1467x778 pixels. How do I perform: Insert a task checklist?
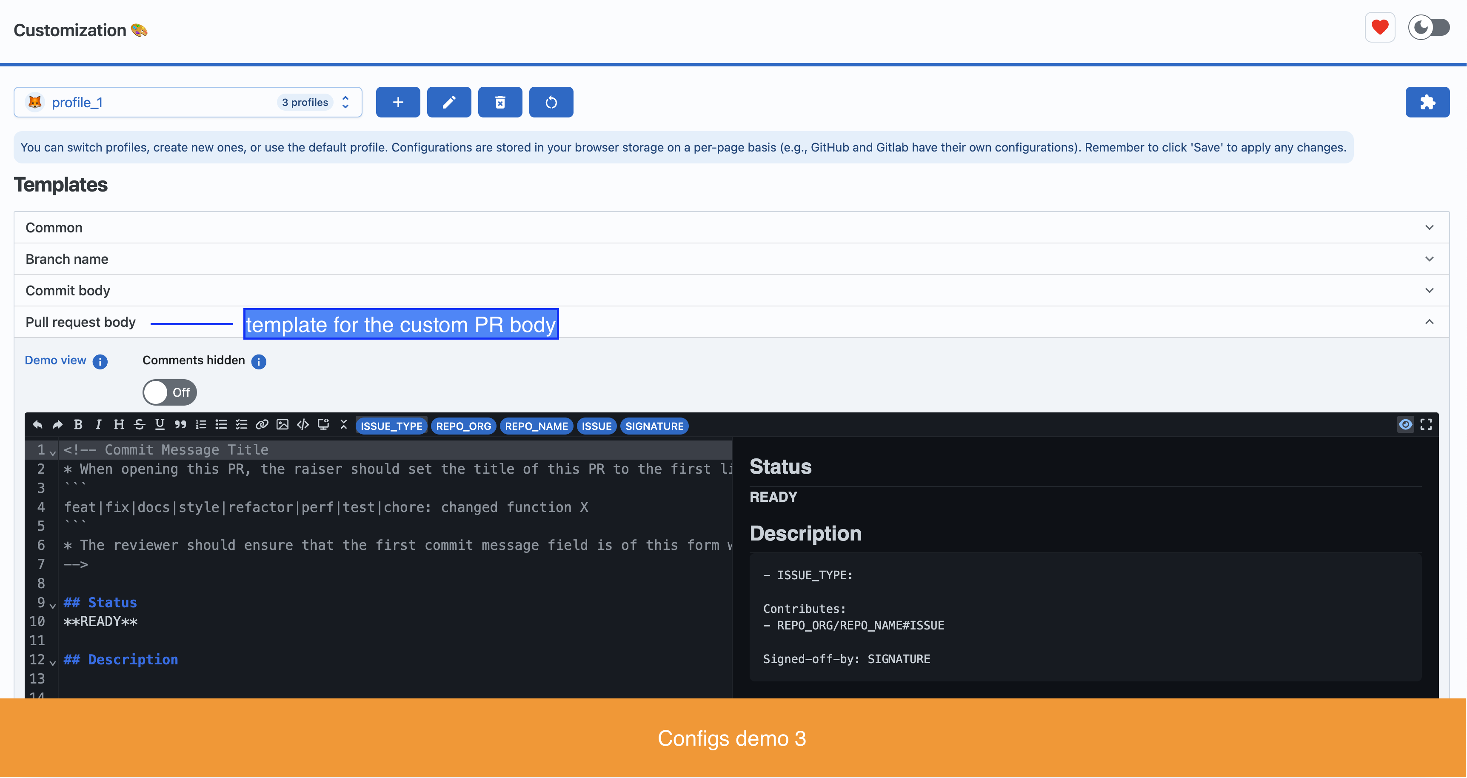pos(242,425)
